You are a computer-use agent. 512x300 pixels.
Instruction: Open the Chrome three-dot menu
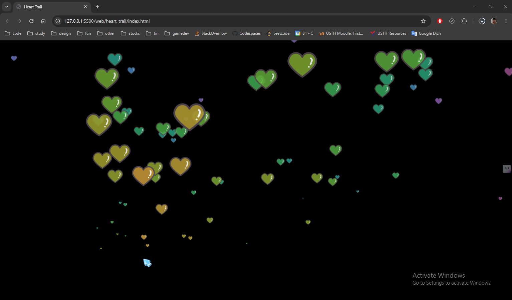(506, 21)
